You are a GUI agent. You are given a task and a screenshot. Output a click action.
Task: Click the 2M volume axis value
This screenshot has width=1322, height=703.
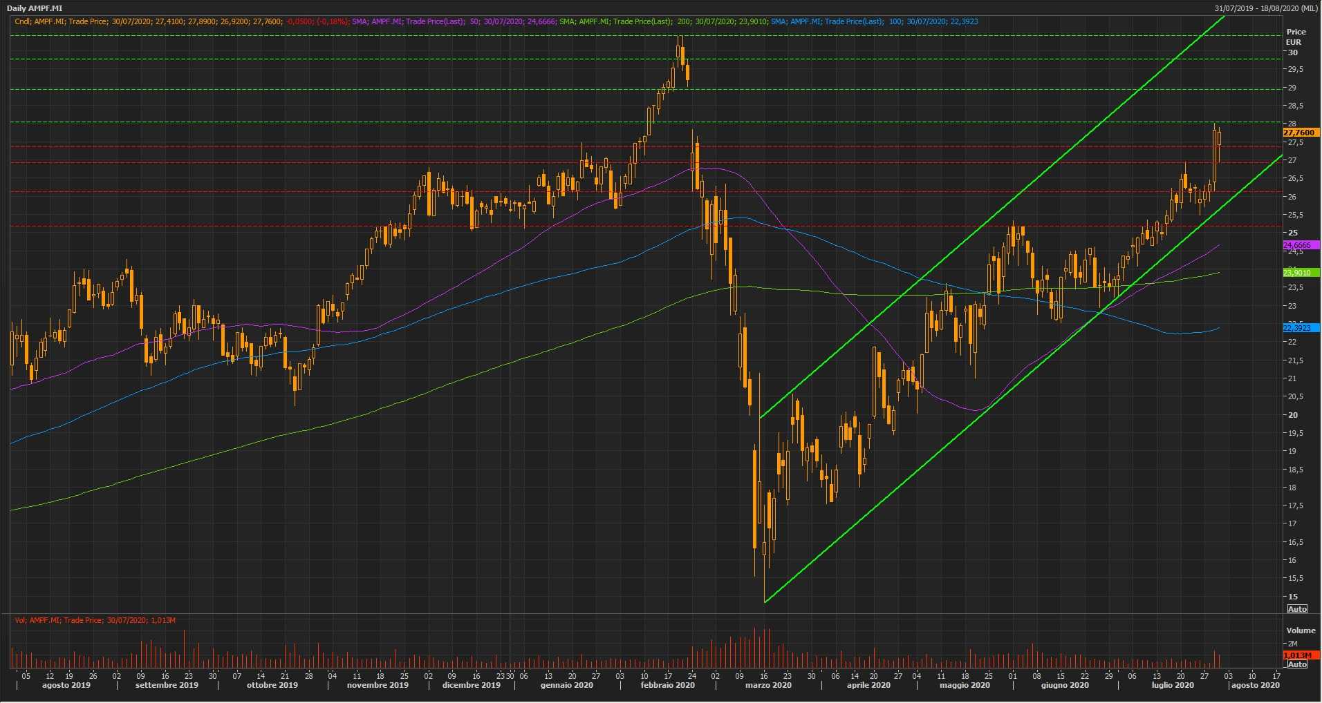[1292, 644]
